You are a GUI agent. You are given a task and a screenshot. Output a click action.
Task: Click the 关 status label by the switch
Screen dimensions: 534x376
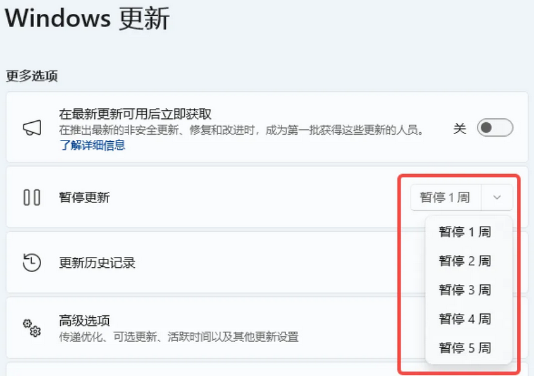(x=460, y=128)
